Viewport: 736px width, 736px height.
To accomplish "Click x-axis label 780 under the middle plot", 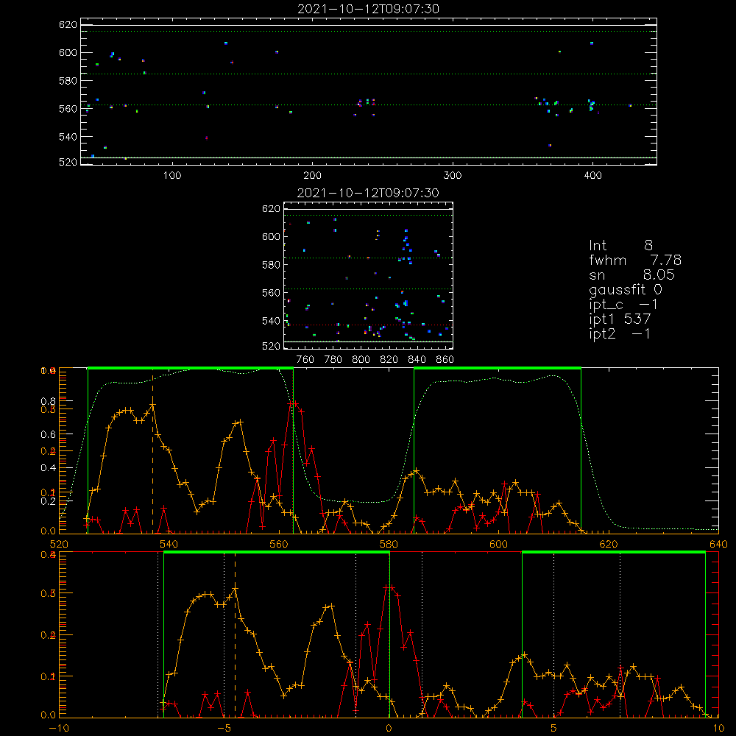I will [333, 360].
